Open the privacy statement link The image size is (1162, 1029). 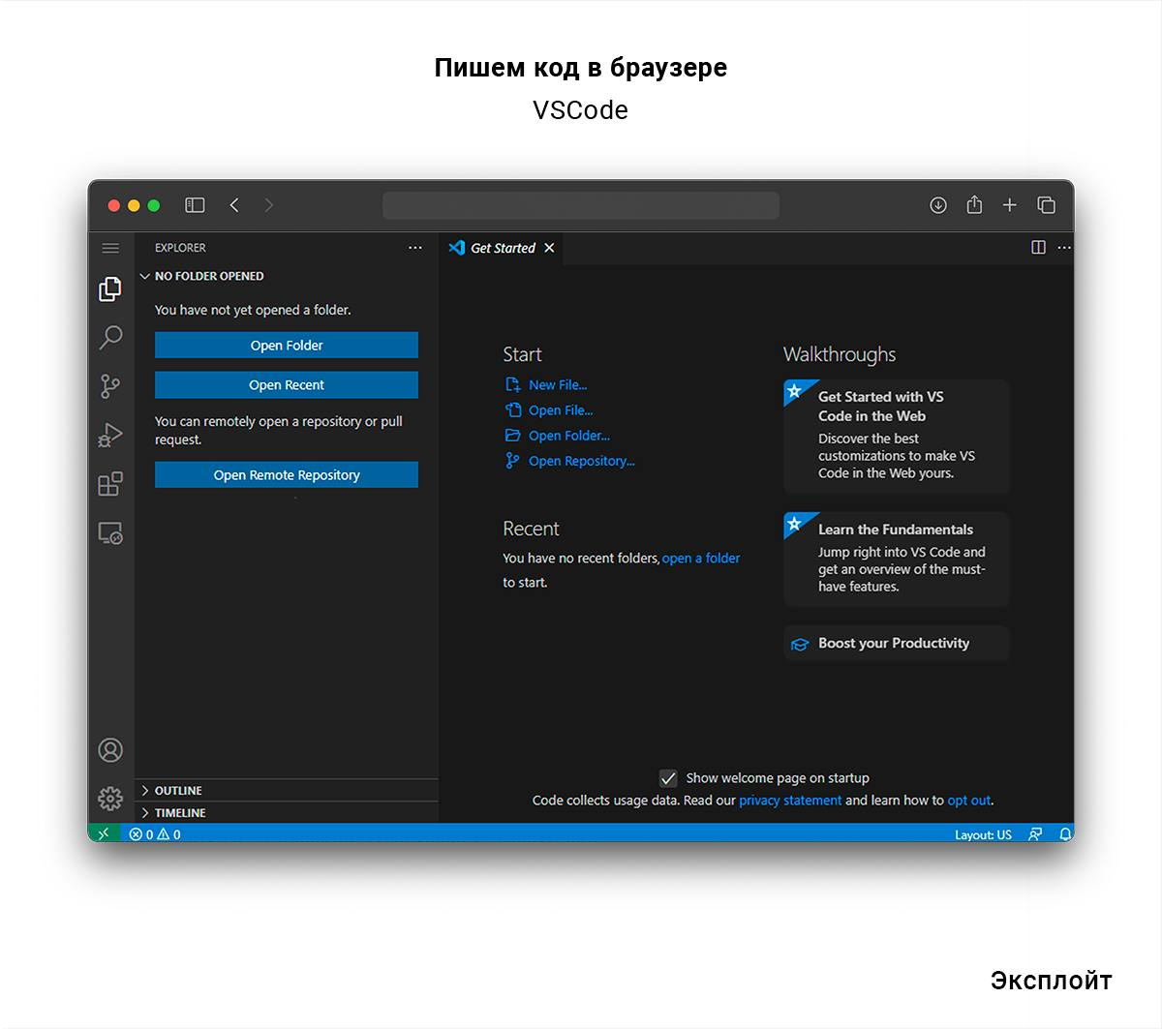[x=790, y=801]
